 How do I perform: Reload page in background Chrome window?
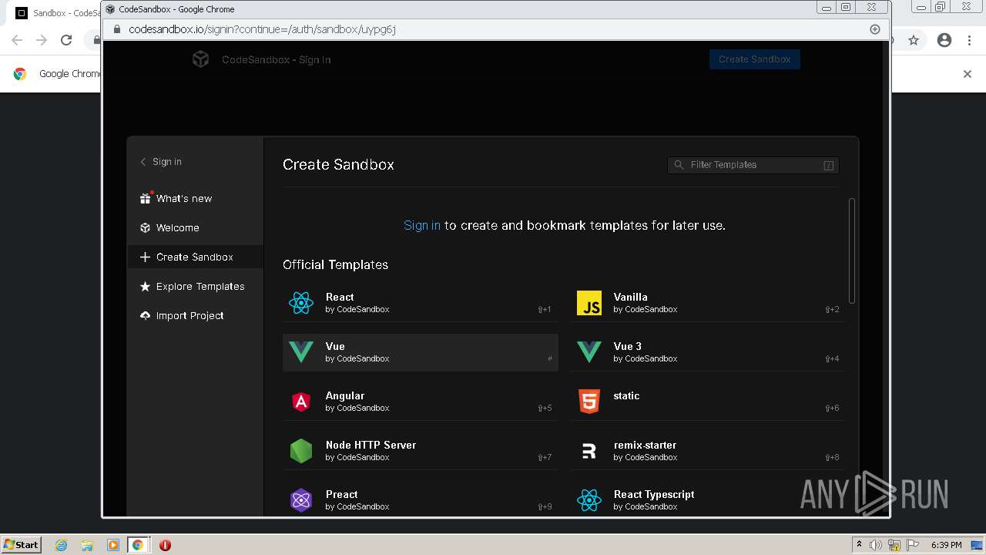(66, 40)
